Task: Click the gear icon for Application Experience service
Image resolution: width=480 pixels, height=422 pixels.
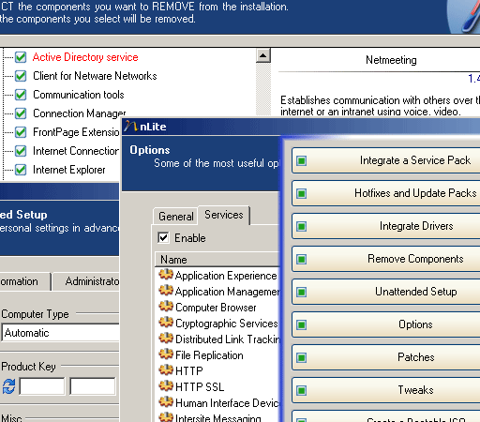Action: 166,275
